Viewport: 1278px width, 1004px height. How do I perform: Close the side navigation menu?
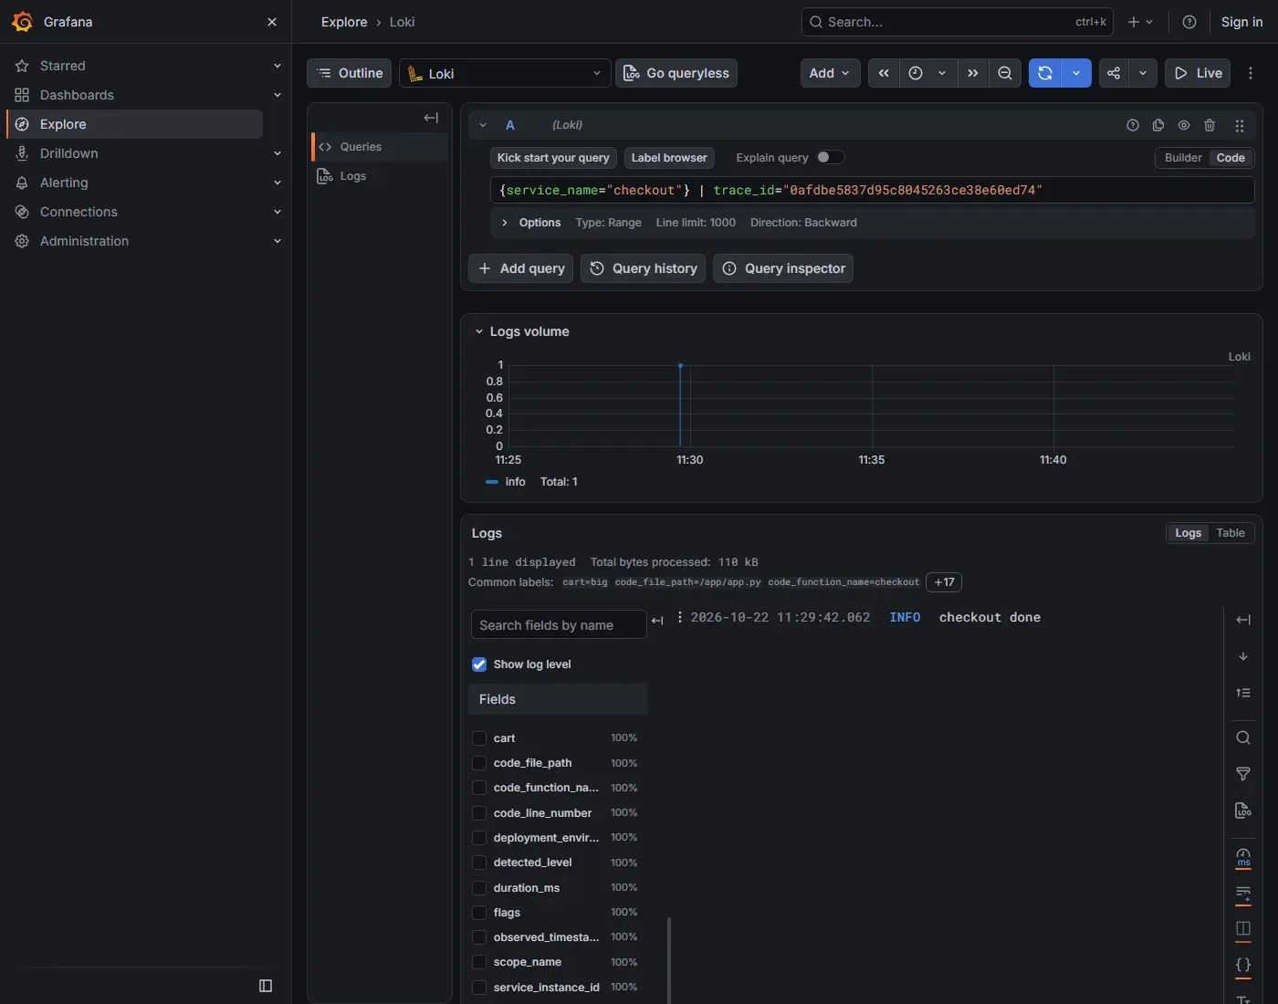click(x=272, y=22)
